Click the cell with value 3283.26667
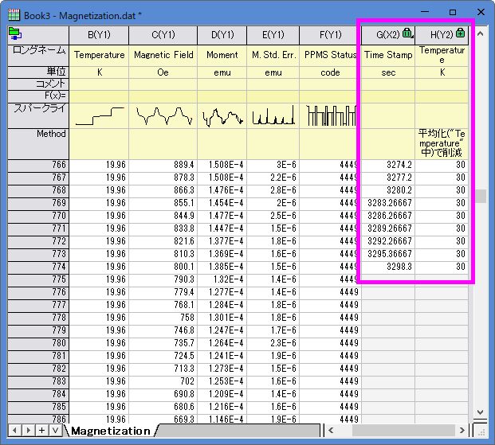 (x=388, y=203)
